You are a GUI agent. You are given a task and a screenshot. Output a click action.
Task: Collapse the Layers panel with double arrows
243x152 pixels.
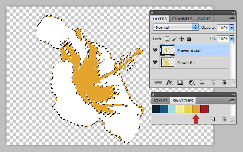pos(234,13)
